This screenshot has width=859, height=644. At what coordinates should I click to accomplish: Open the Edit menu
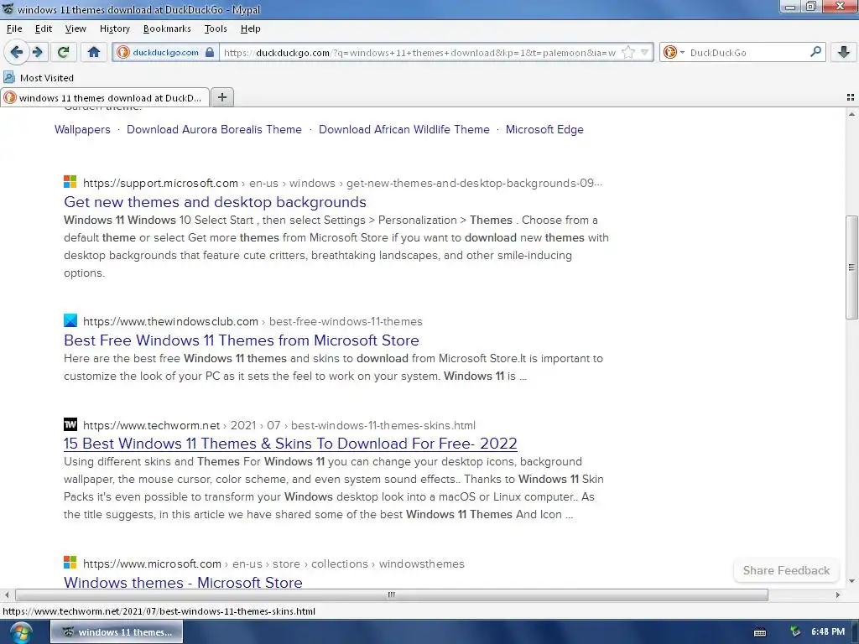tap(44, 29)
